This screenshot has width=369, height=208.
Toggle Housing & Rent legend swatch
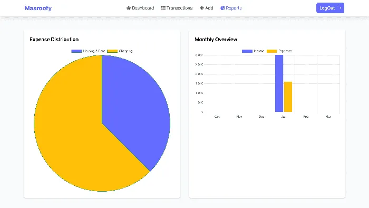click(76, 51)
